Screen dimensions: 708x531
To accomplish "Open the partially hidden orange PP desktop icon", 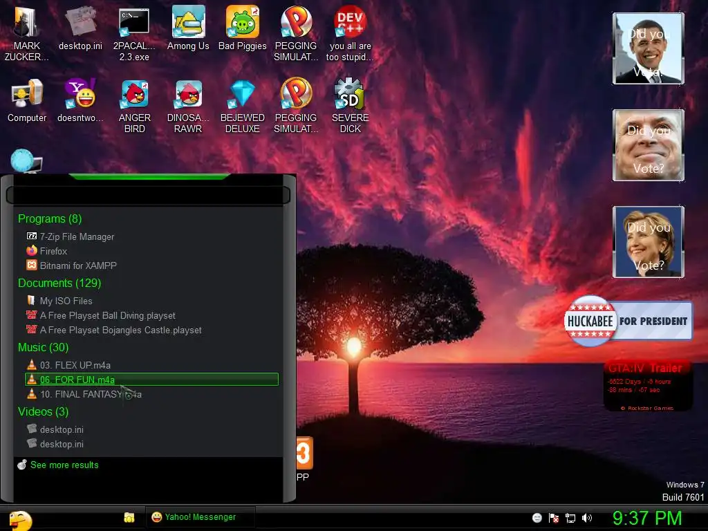I will click(x=304, y=459).
